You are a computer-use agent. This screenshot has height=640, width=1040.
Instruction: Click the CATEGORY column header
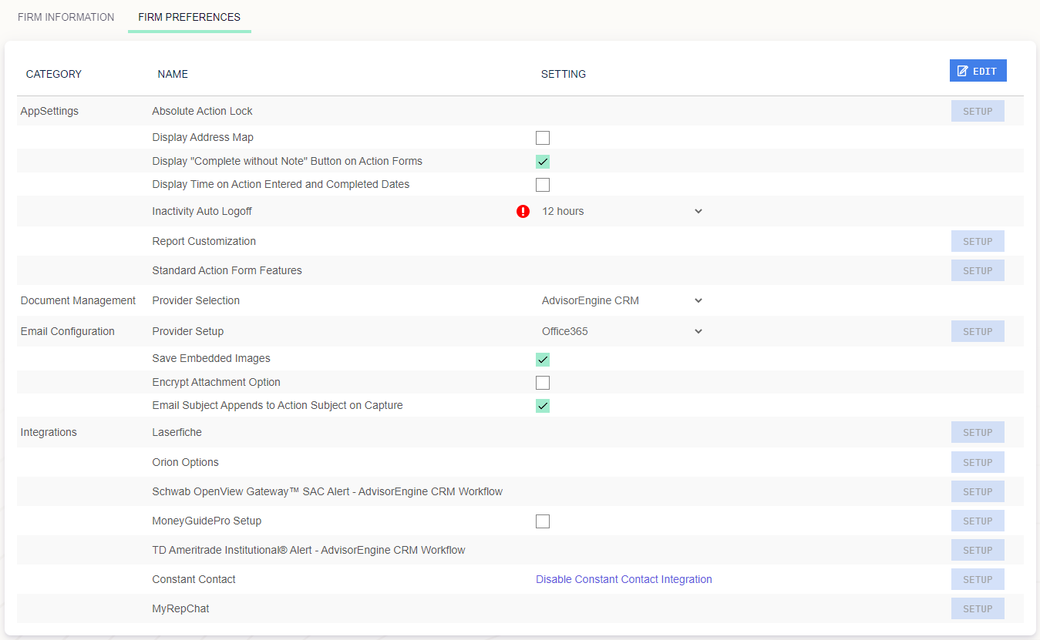pos(54,74)
